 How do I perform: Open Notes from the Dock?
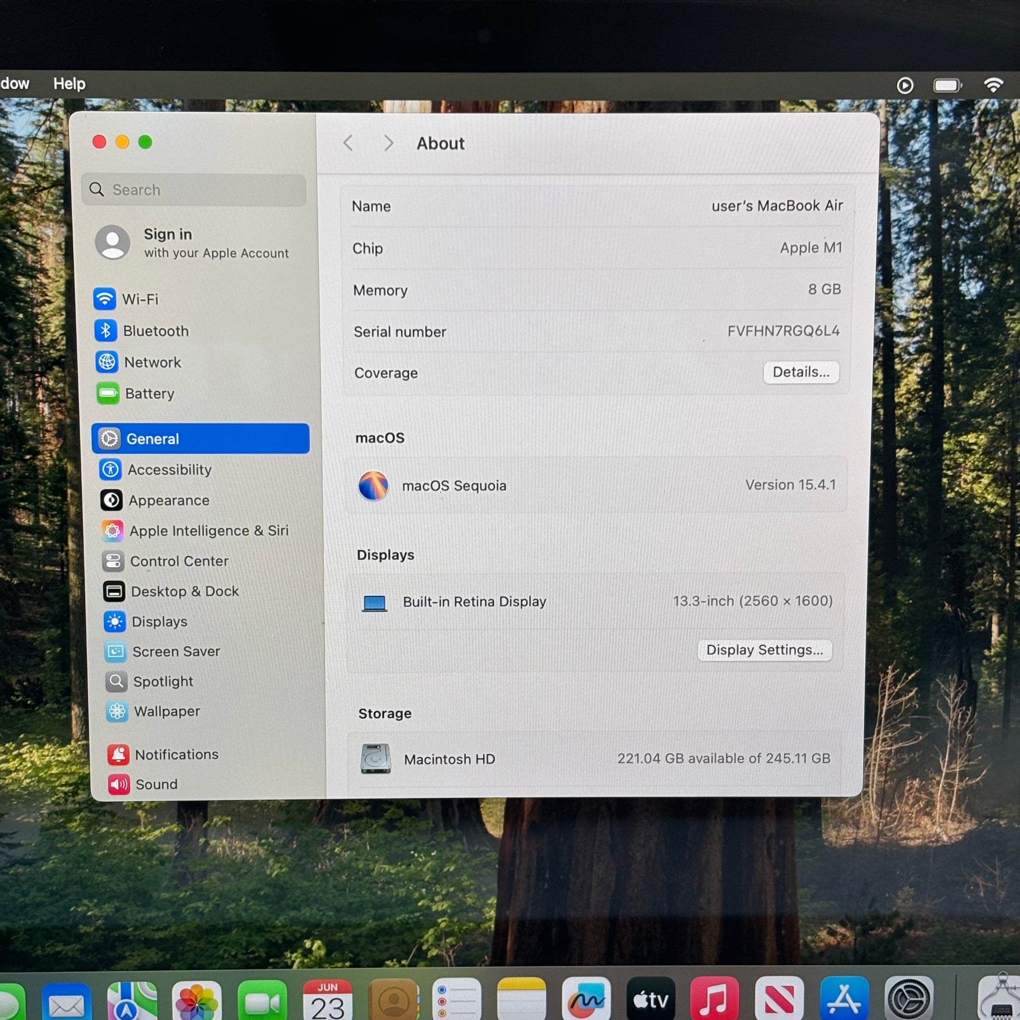[x=522, y=999]
